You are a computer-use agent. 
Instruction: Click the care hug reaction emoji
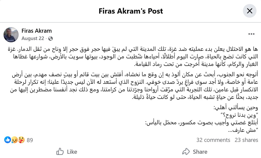[22, 140]
